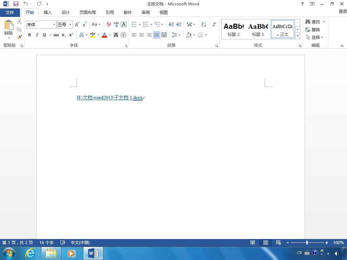The image size is (347, 260).
Task: Click the Undo arrow icon
Action: click(26, 3)
